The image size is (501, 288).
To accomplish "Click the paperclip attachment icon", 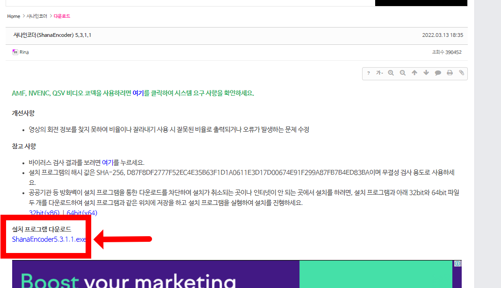I will click(x=461, y=73).
